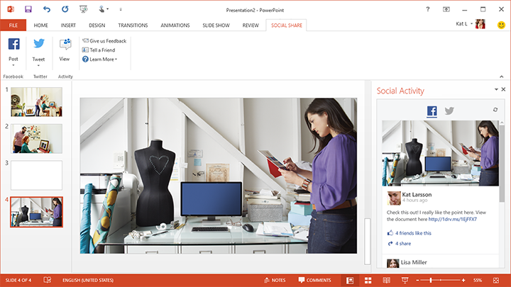Expand the Learn More dropdown
Viewport: 511px width, 287px height.
pyautogui.click(x=100, y=60)
